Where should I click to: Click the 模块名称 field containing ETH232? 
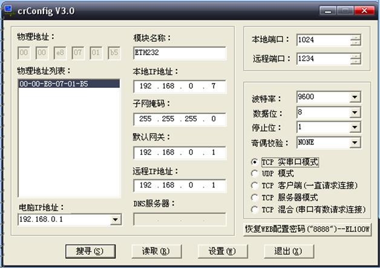point(179,53)
